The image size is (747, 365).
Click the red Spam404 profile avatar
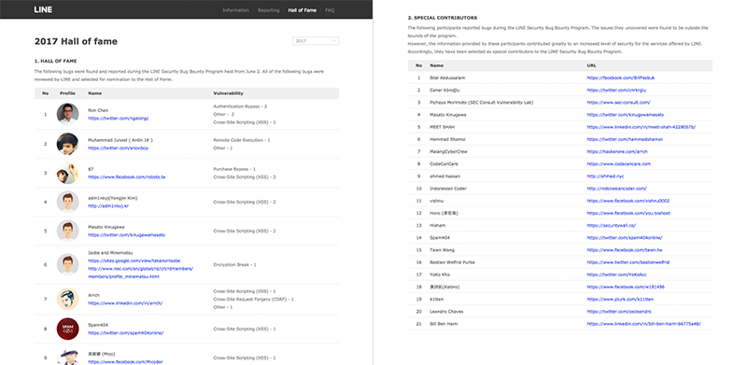(x=67, y=329)
